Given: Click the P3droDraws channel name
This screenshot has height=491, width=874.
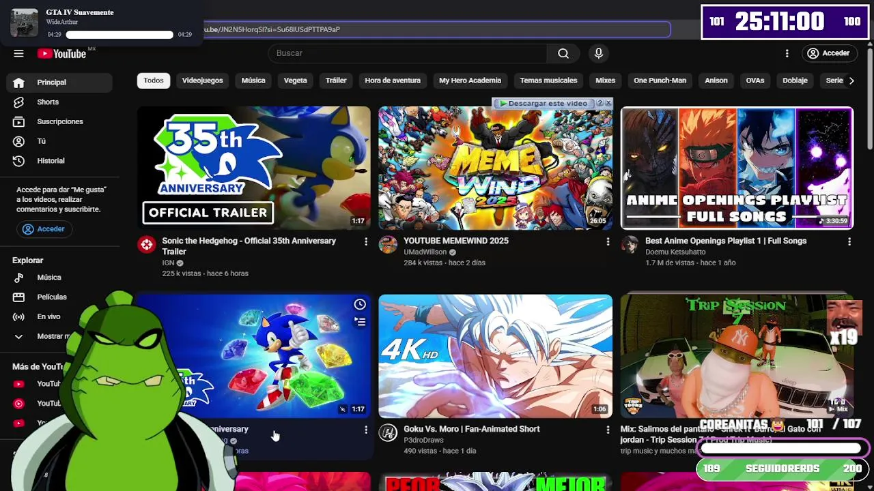Looking at the screenshot, I should pyautogui.click(x=423, y=440).
